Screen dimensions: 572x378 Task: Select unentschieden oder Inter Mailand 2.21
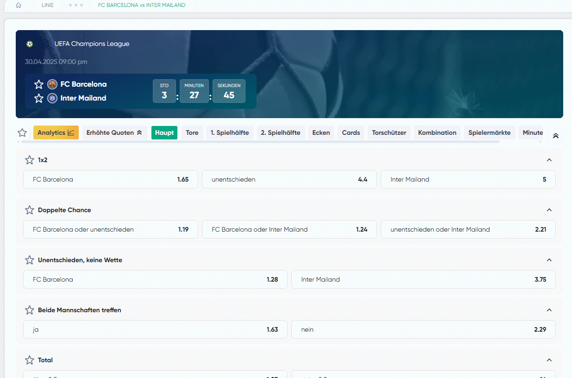click(x=468, y=229)
